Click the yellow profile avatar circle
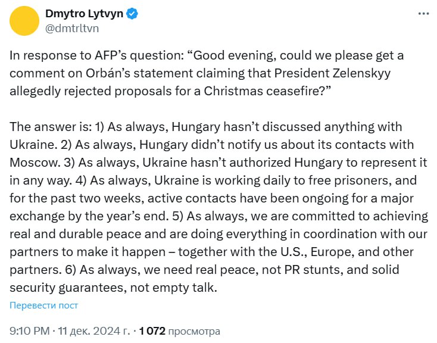The image size is (437, 343). 24,20
